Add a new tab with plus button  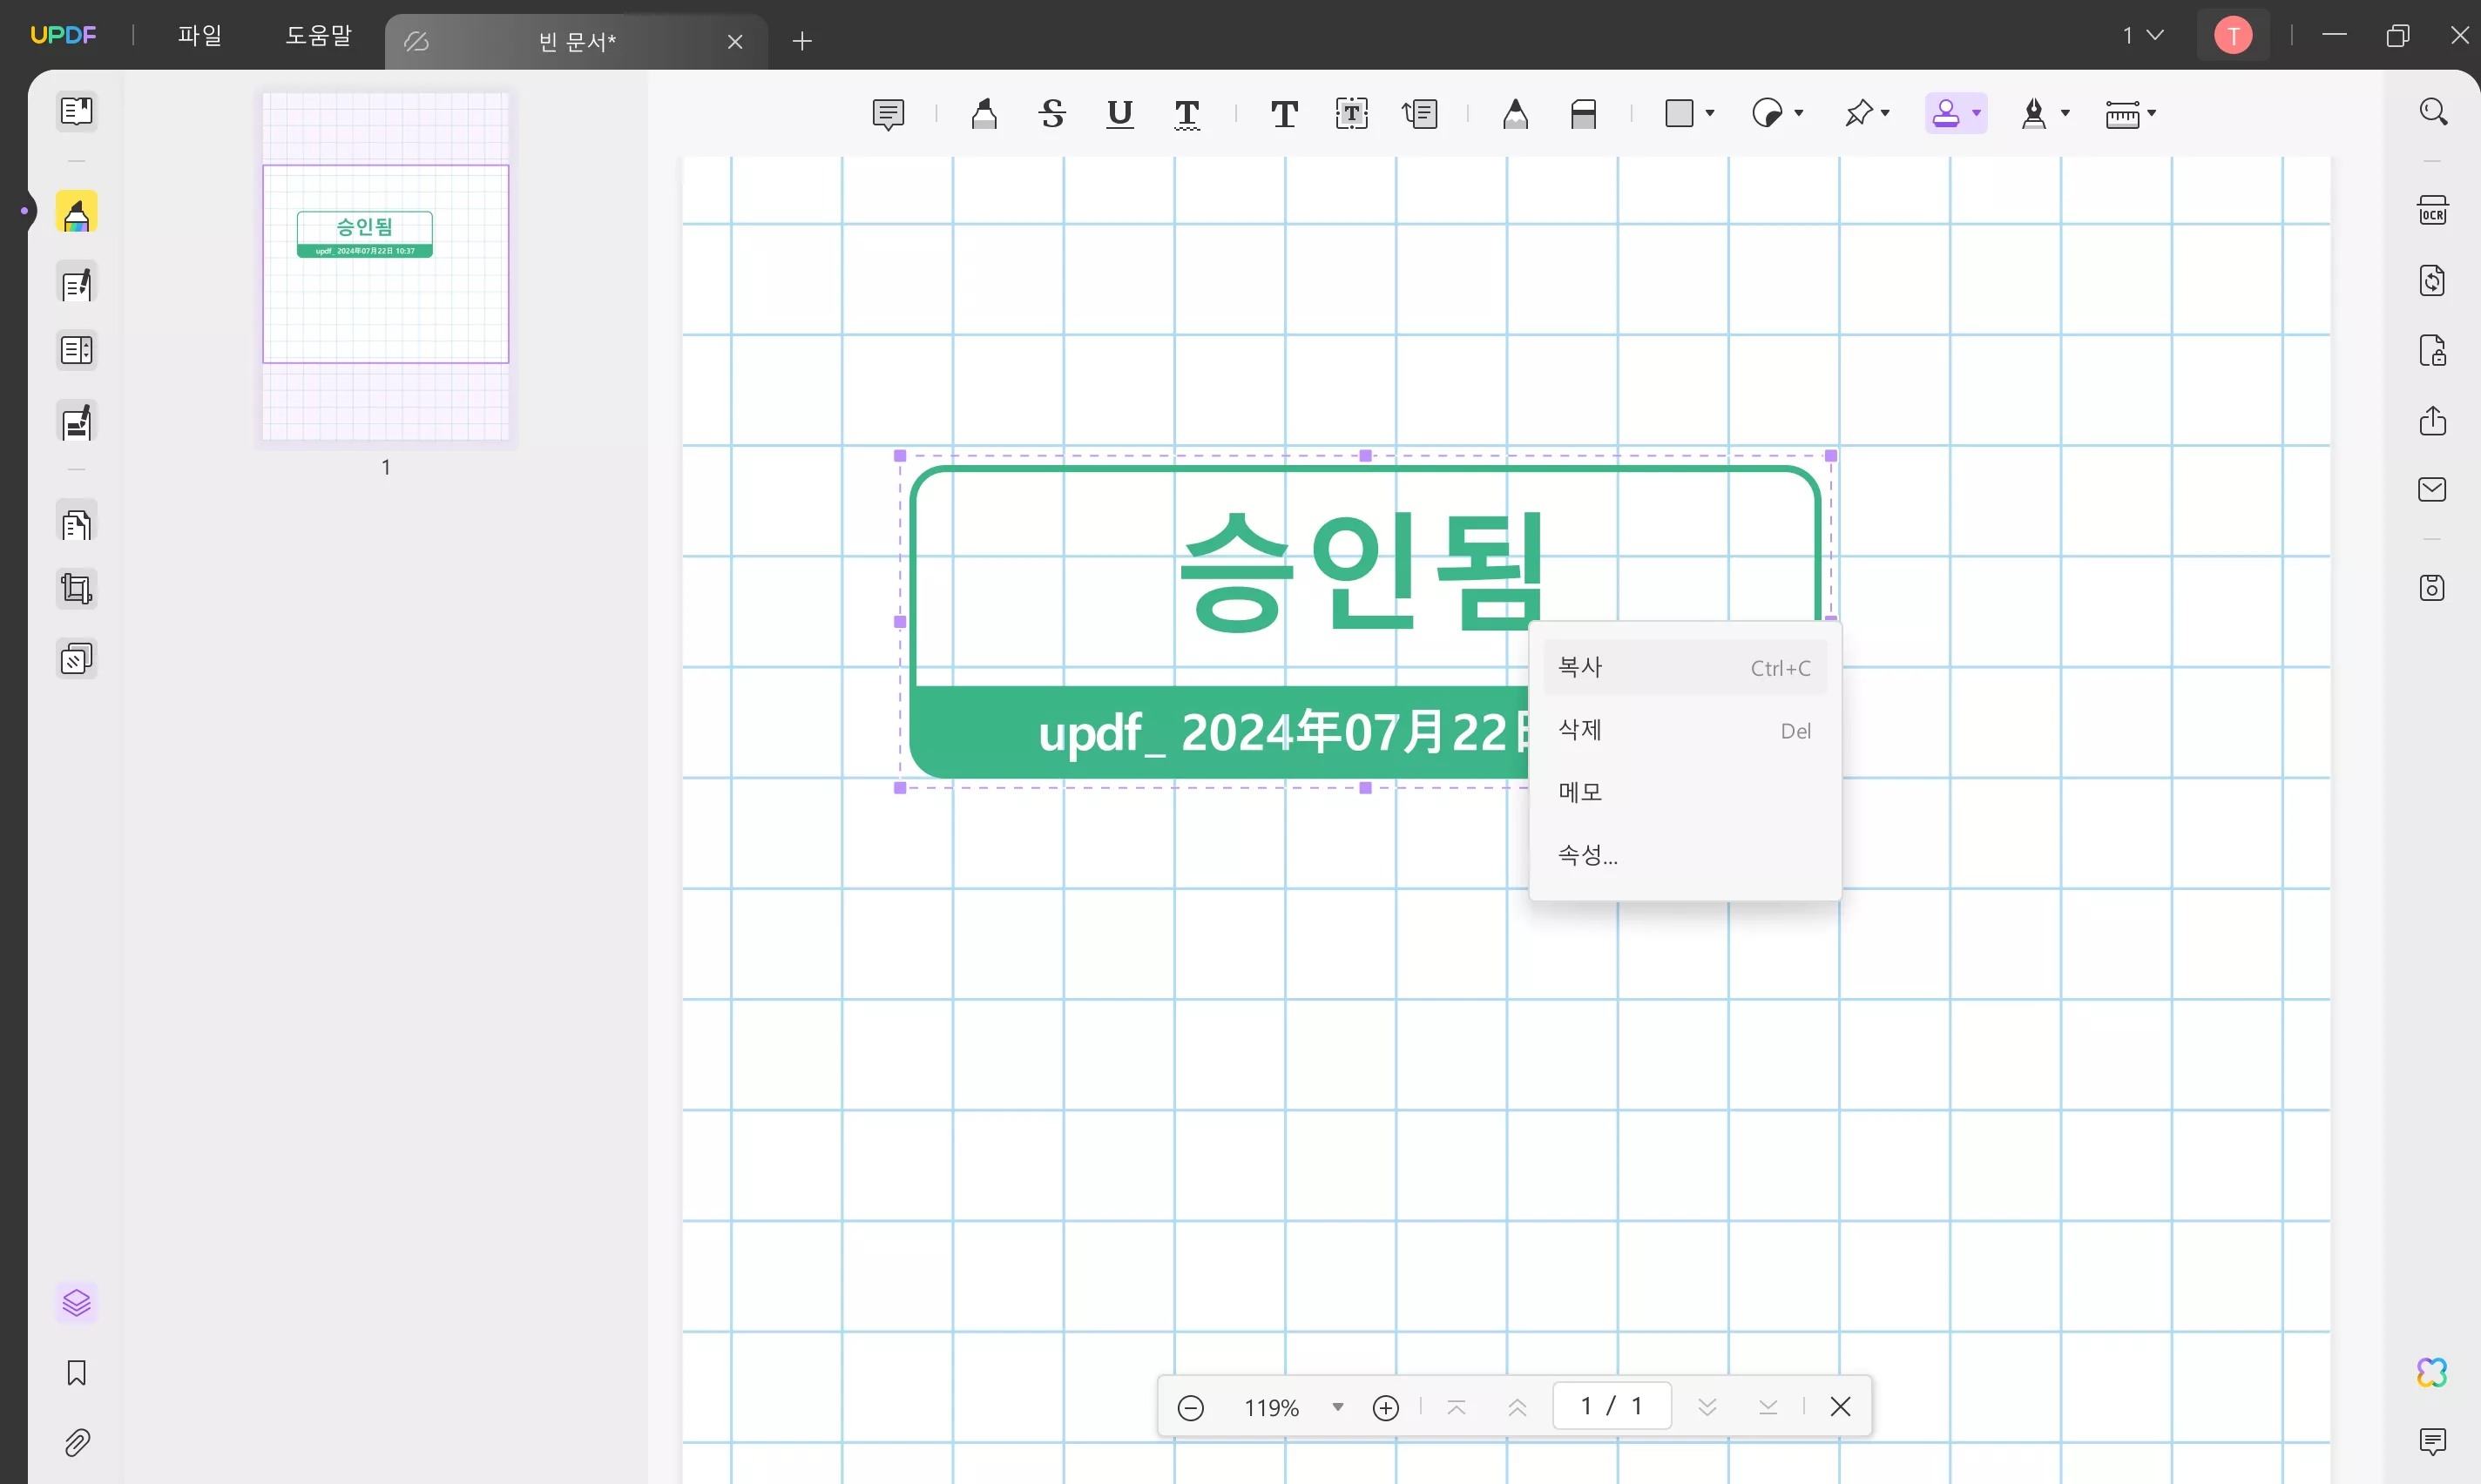802,41
